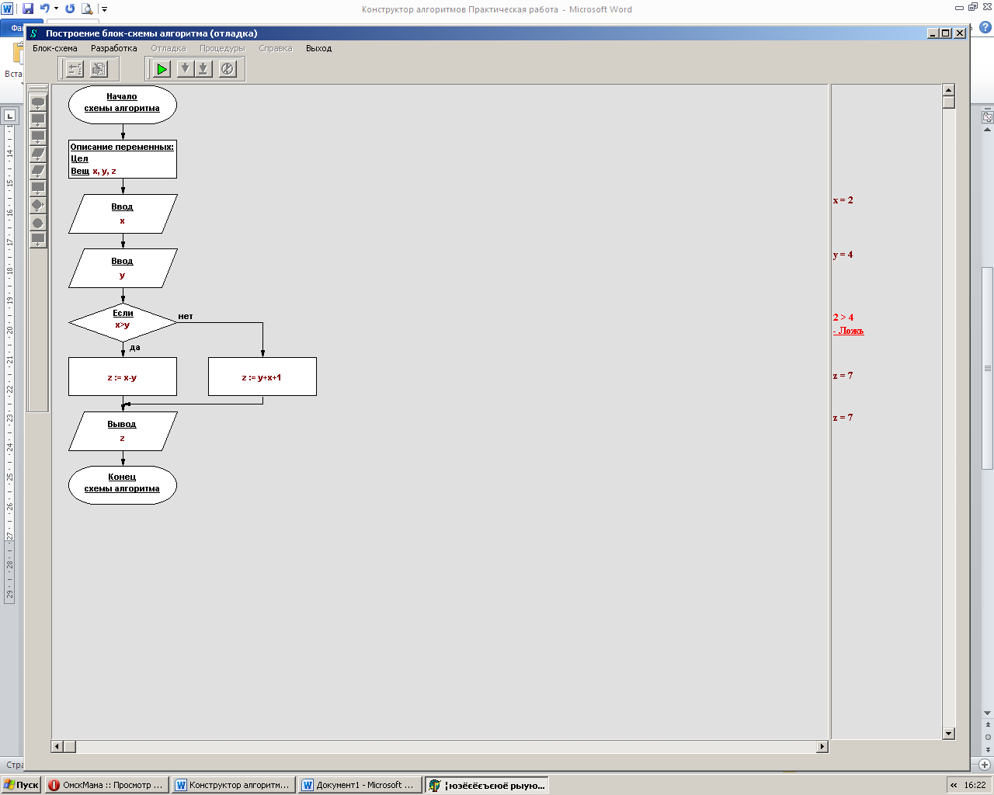Select the z := x-y process block
The image size is (994, 795).
(x=123, y=377)
